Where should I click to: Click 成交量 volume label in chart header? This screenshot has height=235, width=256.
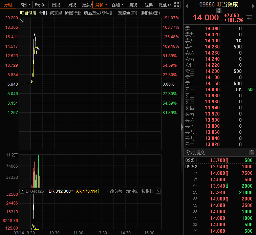[56, 13]
